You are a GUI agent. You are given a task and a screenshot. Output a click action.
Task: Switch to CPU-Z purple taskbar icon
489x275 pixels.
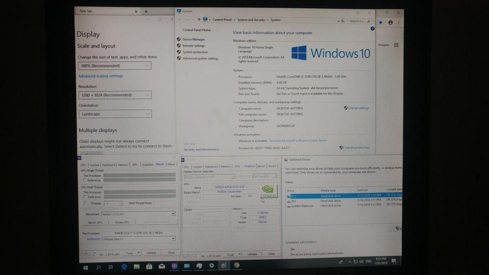tap(174, 266)
